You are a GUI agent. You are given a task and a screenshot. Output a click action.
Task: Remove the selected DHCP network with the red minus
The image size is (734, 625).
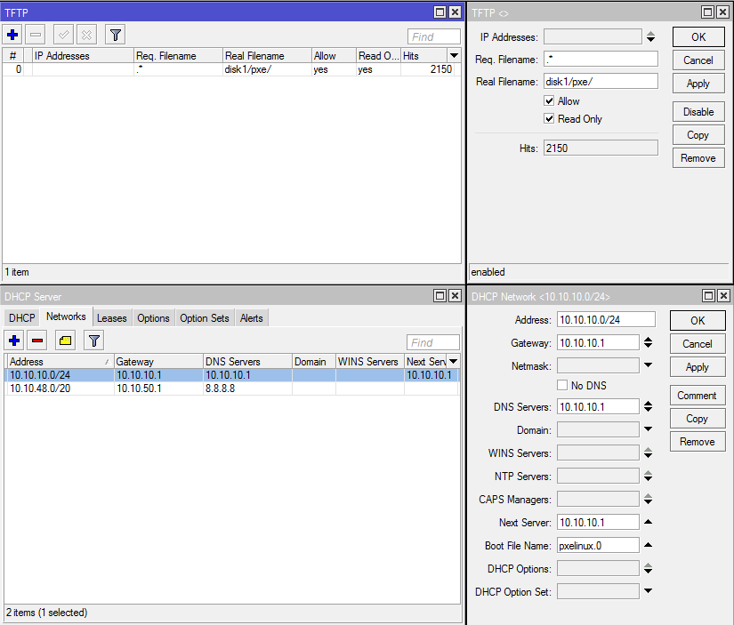[37, 341]
